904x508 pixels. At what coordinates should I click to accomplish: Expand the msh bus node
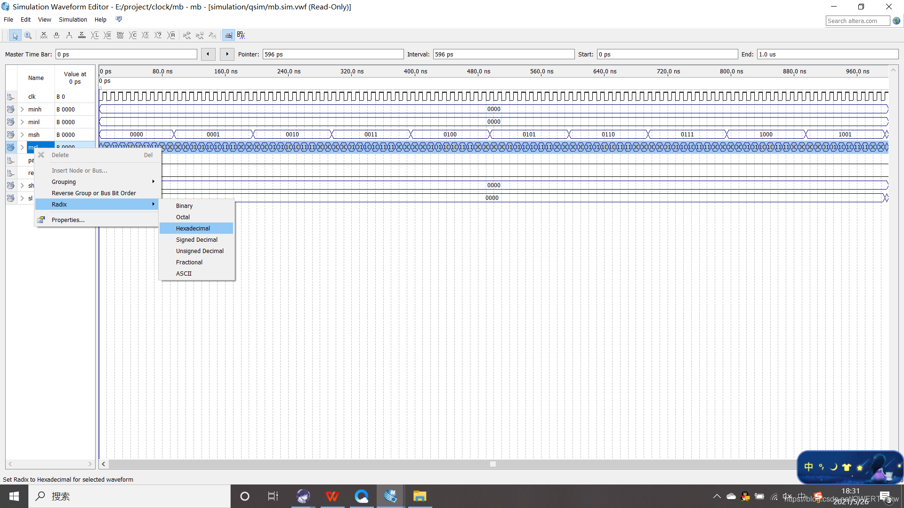pyautogui.click(x=22, y=135)
